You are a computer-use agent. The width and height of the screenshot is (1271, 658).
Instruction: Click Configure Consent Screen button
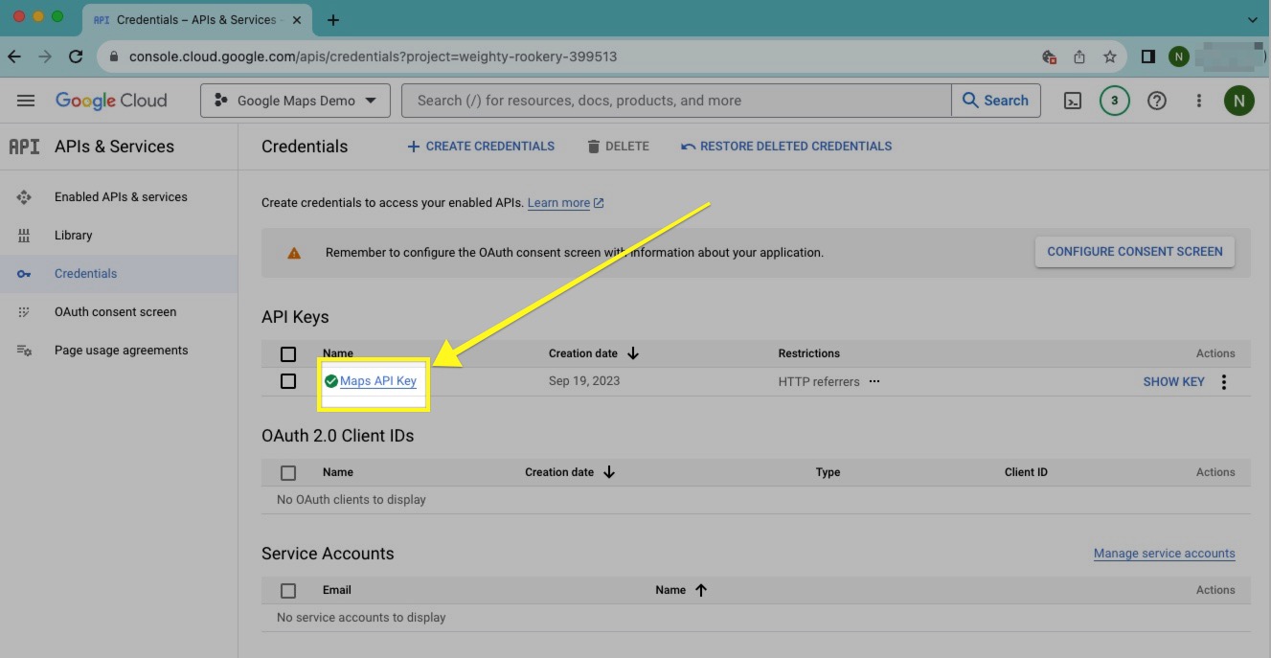coord(1135,252)
